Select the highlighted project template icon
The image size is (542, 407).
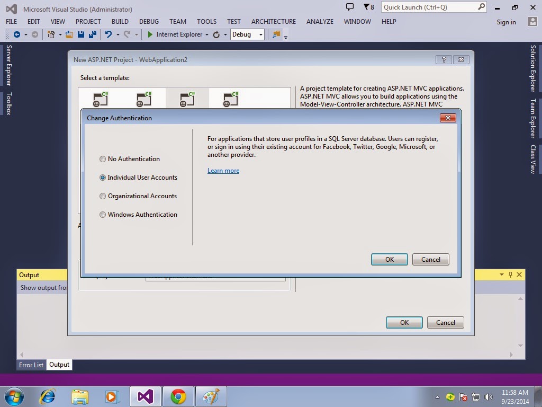(x=187, y=99)
